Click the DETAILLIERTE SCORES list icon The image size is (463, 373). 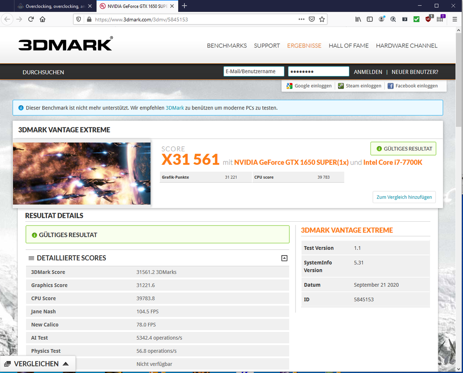pyautogui.click(x=31, y=258)
